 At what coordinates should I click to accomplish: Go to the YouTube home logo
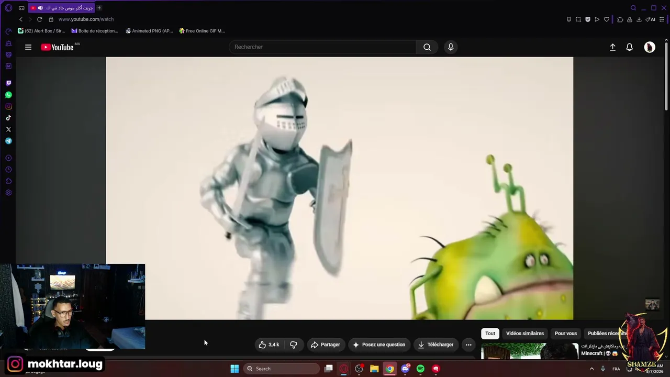58,47
